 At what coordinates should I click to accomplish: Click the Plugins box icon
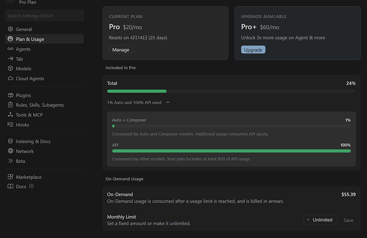10,95
